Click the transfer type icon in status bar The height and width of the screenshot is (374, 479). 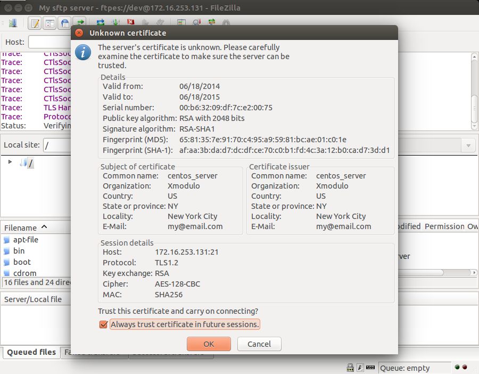click(x=360, y=367)
